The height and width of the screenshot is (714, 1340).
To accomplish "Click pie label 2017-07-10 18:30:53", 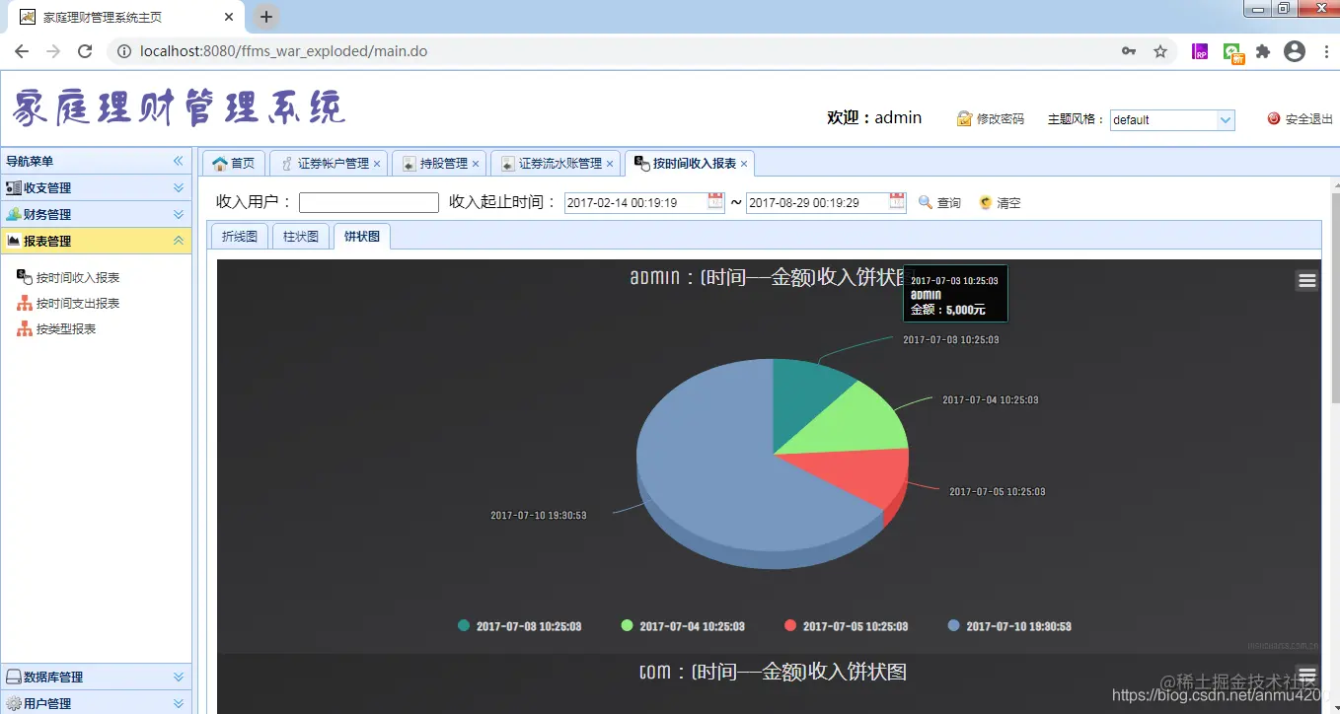I will coord(539,516).
